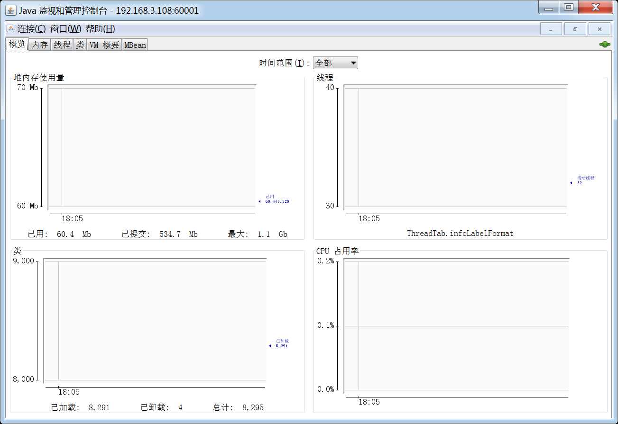Image resolution: width=618 pixels, height=424 pixels.
Task: Click the Java icon in title bar
Action: tap(10, 10)
